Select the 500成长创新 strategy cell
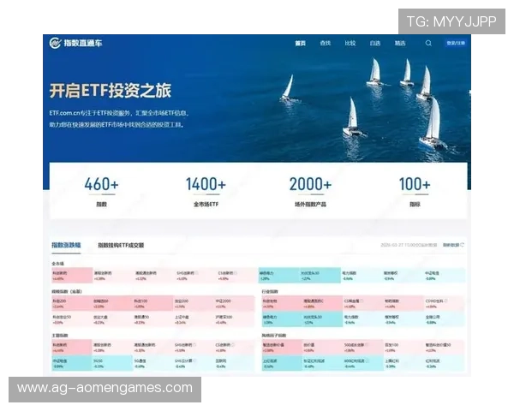 click(x=363, y=348)
